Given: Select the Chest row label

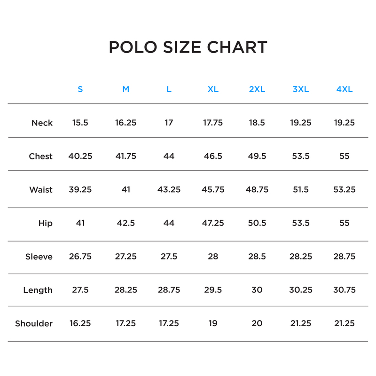Looking at the screenshot, I should coord(40,157).
